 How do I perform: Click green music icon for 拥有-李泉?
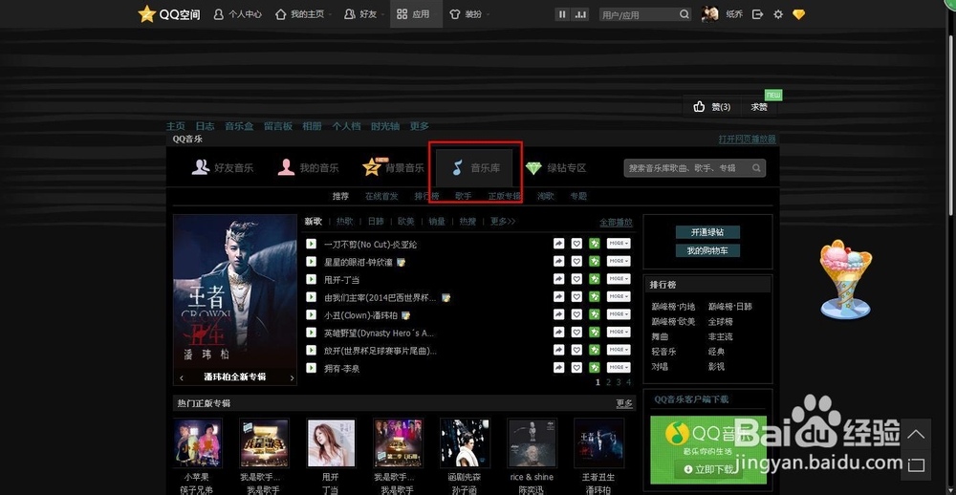tap(595, 368)
